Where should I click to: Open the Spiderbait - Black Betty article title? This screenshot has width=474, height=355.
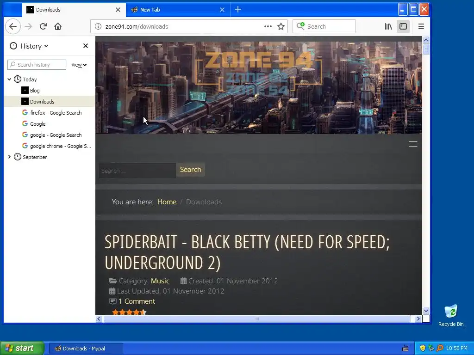click(247, 252)
